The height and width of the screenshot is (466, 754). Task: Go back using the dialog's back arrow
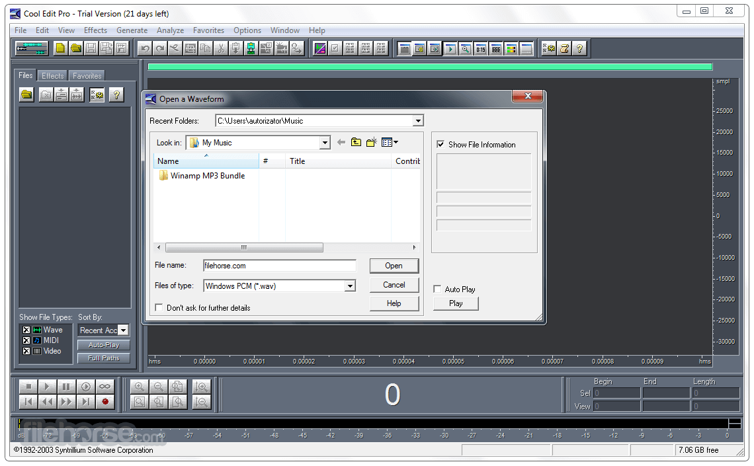coord(341,142)
